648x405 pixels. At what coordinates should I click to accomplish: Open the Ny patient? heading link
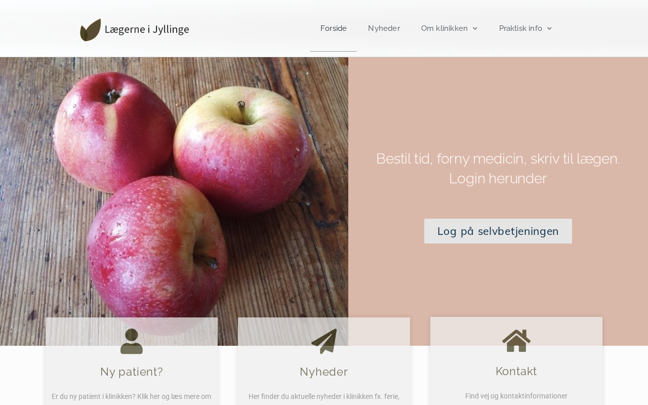point(132,372)
